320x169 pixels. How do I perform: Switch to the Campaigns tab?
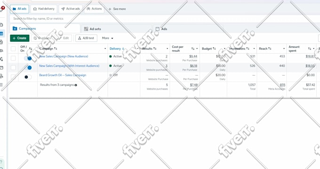click(45, 29)
